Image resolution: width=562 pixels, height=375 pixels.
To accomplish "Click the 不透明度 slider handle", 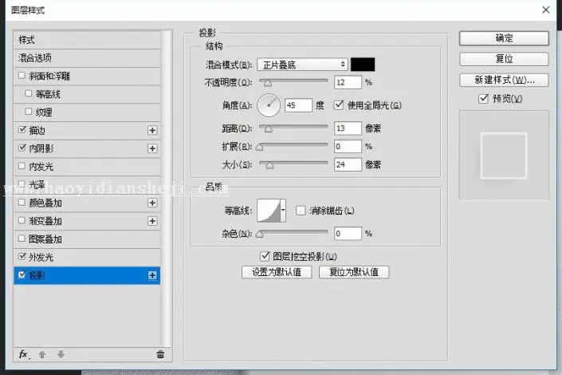I will point(268,83).
